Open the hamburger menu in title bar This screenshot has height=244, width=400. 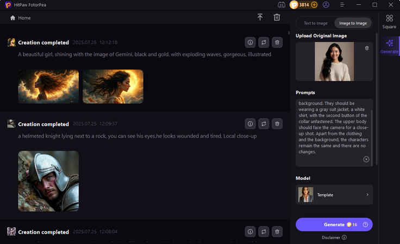[x=342, y=5]
